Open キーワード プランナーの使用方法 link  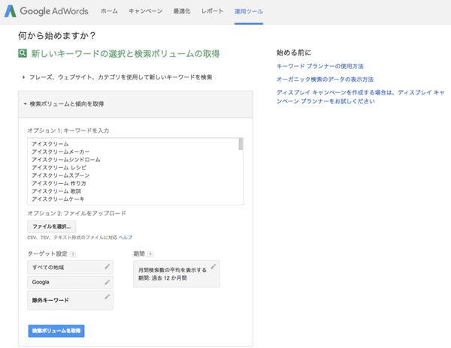[x=320, y=66]
